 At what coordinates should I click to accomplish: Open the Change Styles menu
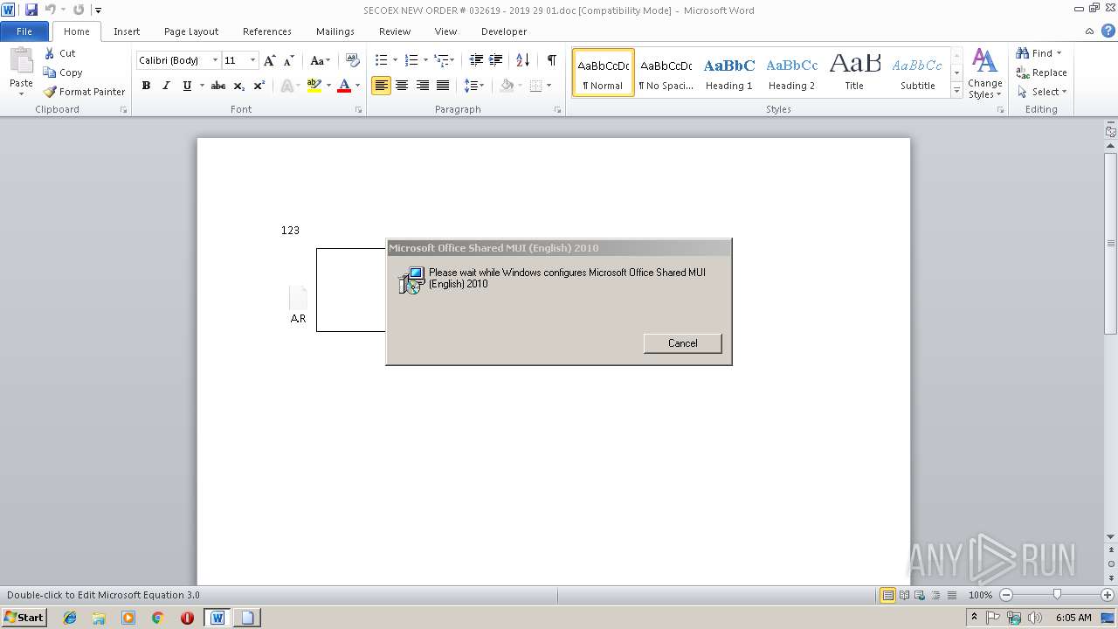[x=984, y=73]
